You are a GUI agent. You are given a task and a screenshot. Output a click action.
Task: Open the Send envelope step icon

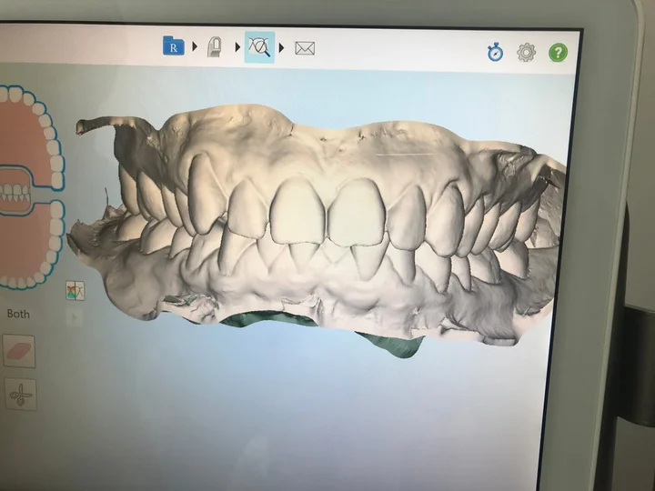(305, 47)
